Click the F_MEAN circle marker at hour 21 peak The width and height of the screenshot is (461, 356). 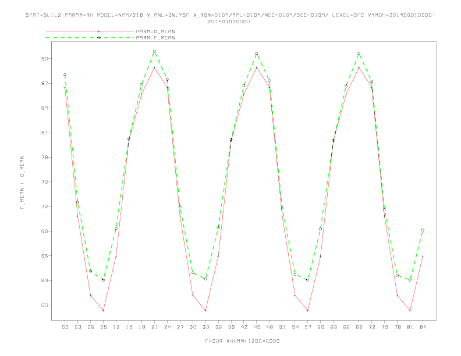tap(154, 52)
